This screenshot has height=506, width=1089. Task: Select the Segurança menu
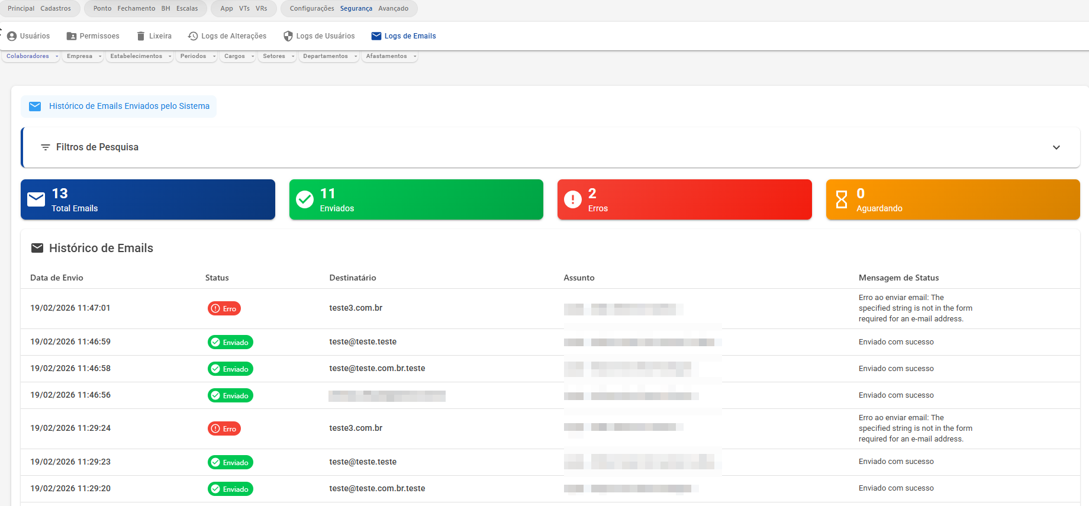tap(356, 9)
